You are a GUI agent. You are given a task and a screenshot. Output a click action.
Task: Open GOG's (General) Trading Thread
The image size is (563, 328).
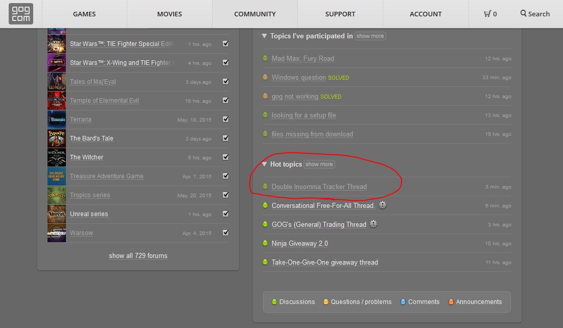point(319,224)
